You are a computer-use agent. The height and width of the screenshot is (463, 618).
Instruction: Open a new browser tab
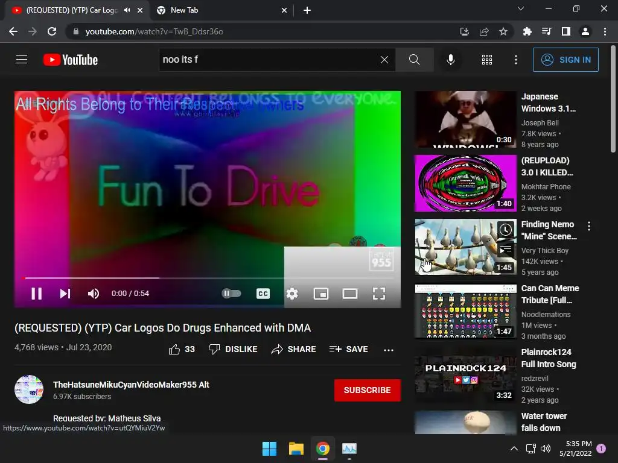[x=307, y=10]
